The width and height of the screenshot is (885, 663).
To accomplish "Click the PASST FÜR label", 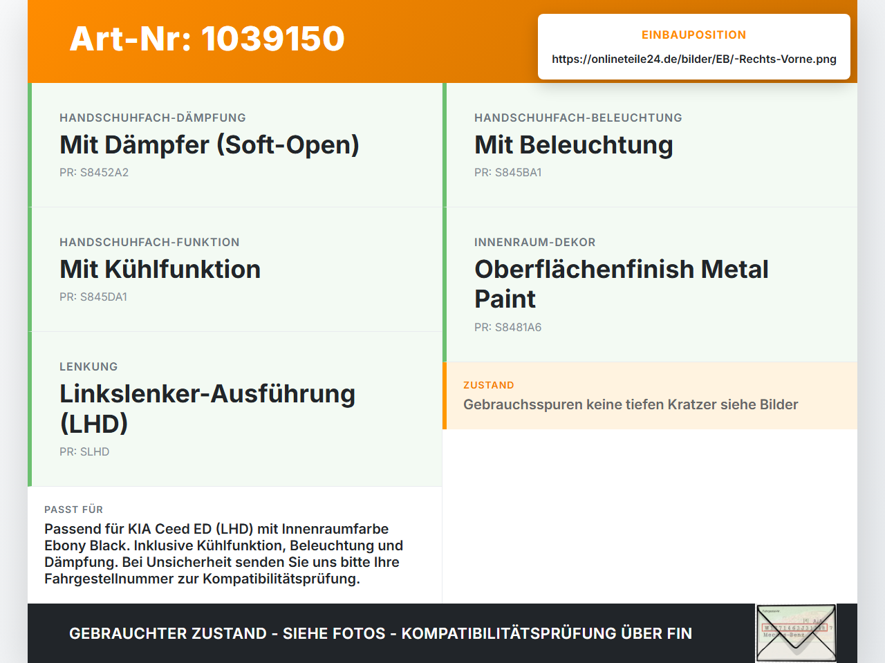I will click(73, 510).
